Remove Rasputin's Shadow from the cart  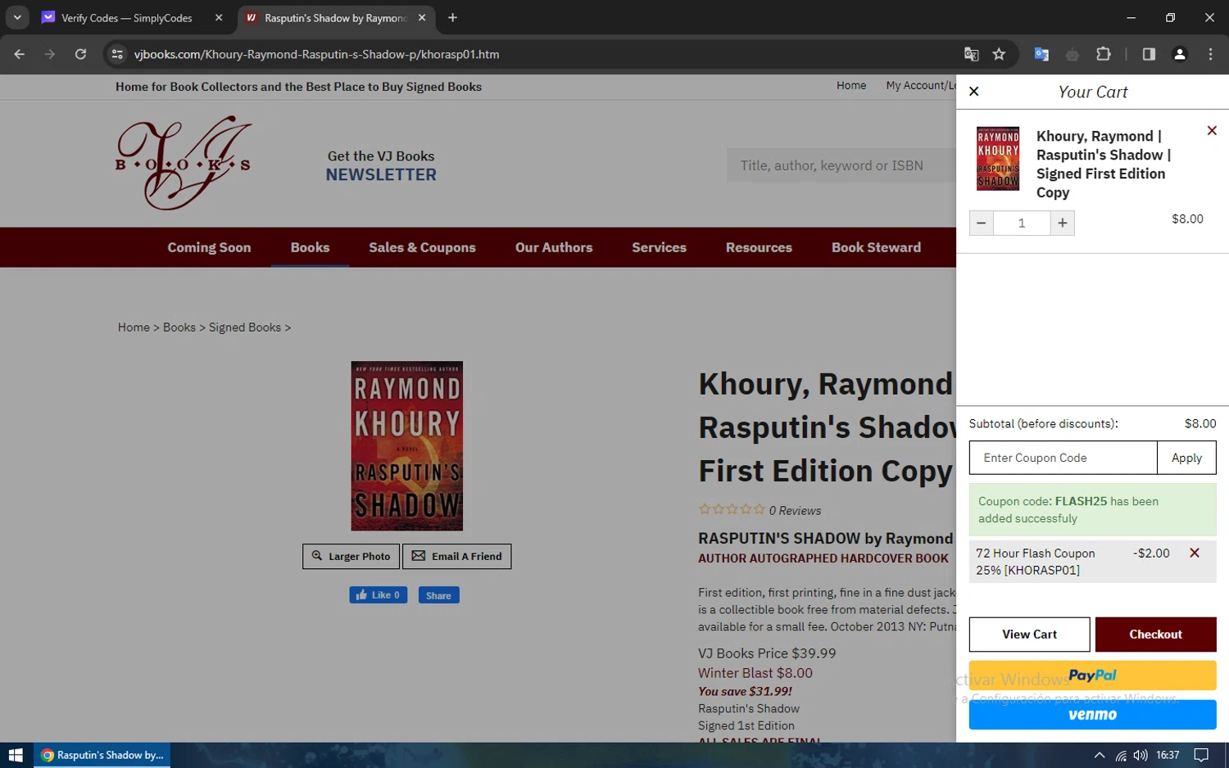[x=1212, y=131]
